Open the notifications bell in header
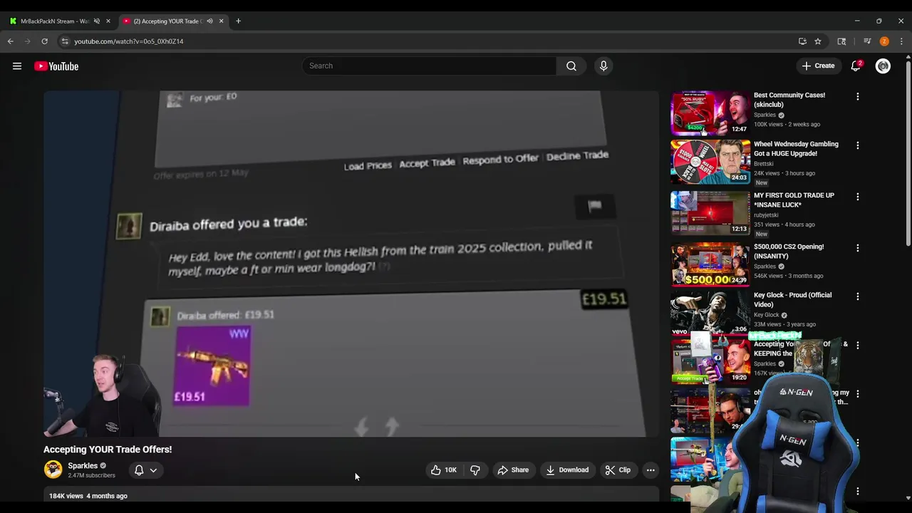Image resolution: width=912 pixels, height=513 pixels. [x=856, y=66]
